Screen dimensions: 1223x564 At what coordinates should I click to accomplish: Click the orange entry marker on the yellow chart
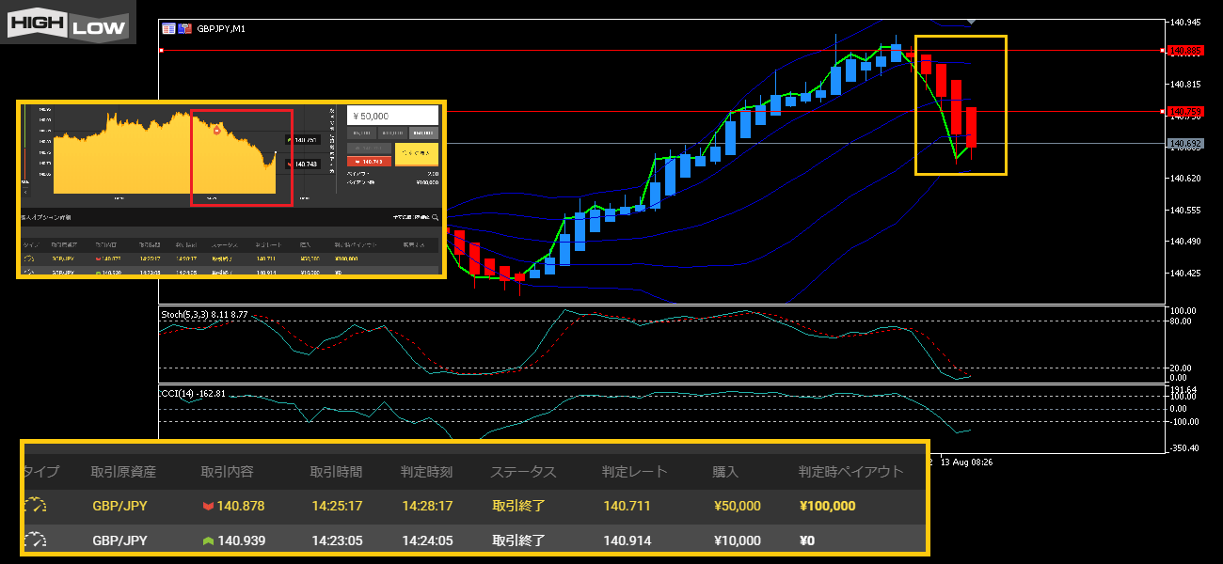click(x=218, y=131)
